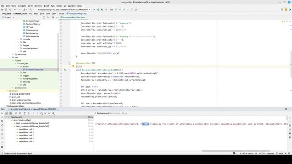The image size is (292, 164).
Task: Open the run configuration dropdown
Action: click(63, 10)
